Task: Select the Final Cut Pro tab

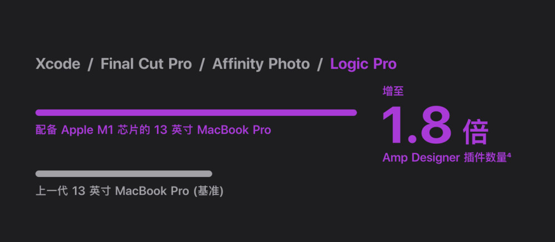Action: (x=146, y=64)
